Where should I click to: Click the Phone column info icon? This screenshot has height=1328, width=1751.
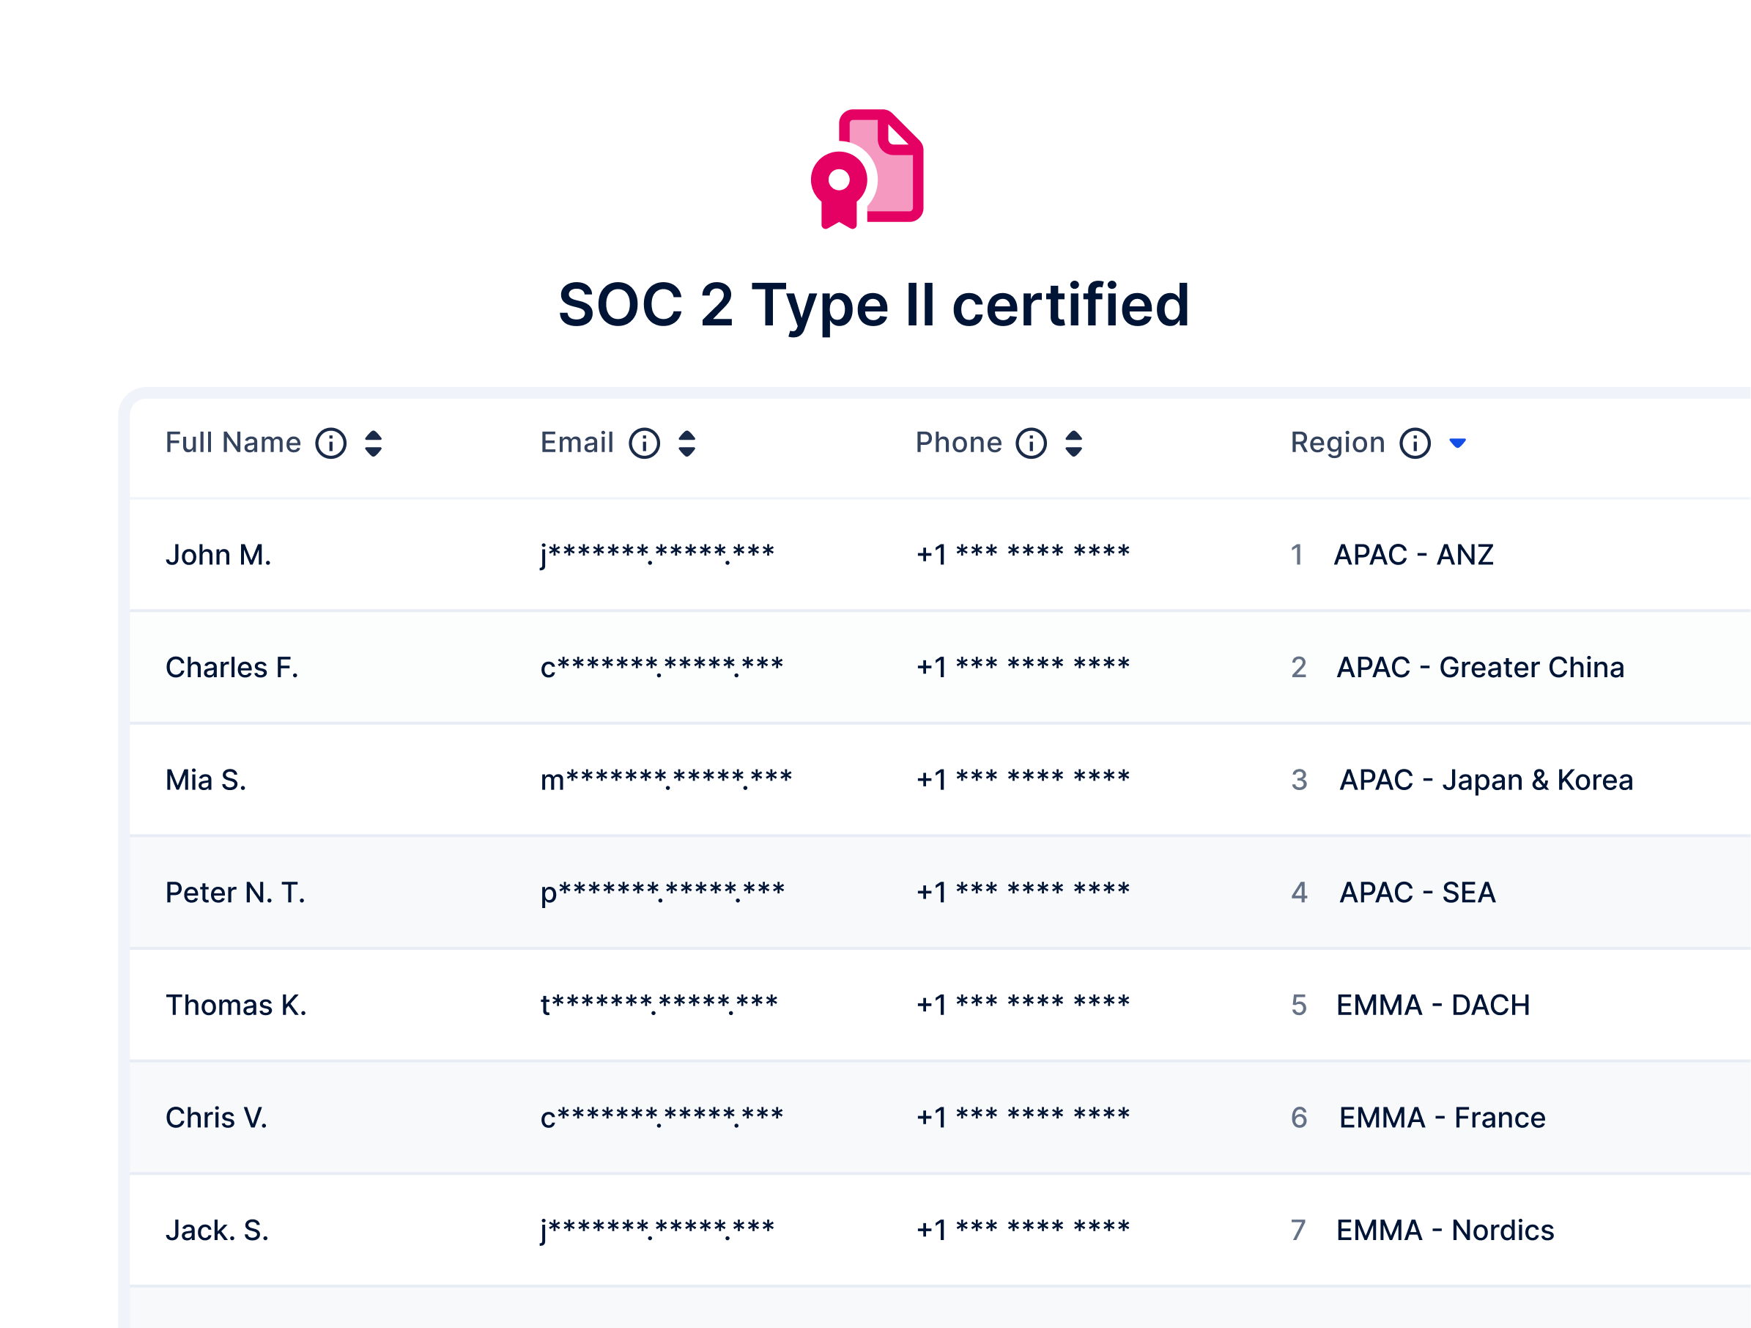[1031, 443]
